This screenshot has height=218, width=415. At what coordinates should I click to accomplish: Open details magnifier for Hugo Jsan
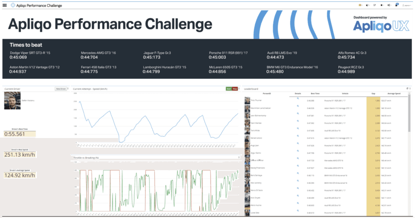point(298,143)
